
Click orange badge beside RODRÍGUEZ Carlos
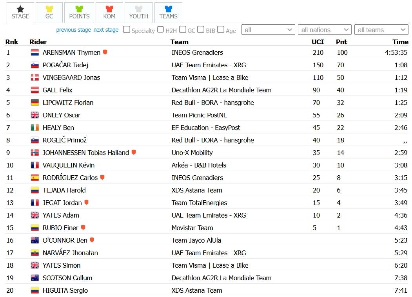click(x=102, y=177)
